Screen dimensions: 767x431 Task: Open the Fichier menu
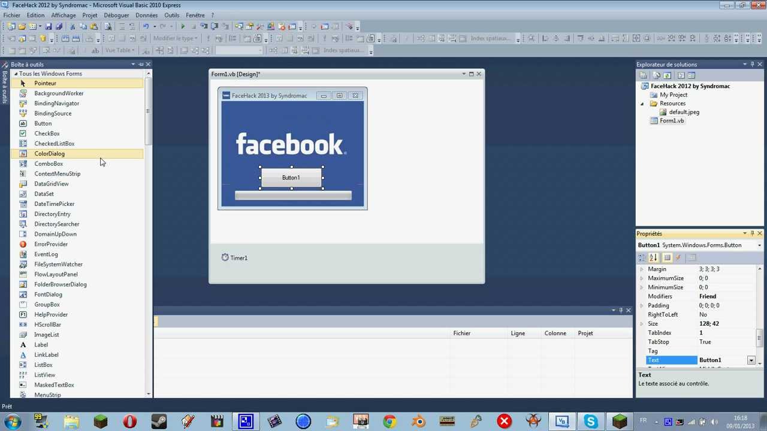(x=11, y=15)
